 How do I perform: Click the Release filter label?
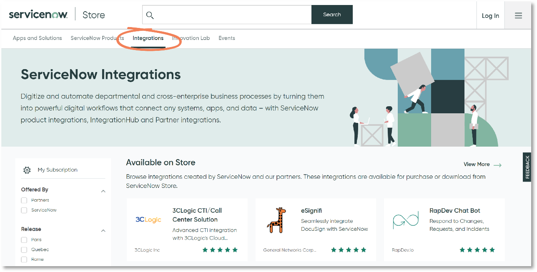point(31,229)
